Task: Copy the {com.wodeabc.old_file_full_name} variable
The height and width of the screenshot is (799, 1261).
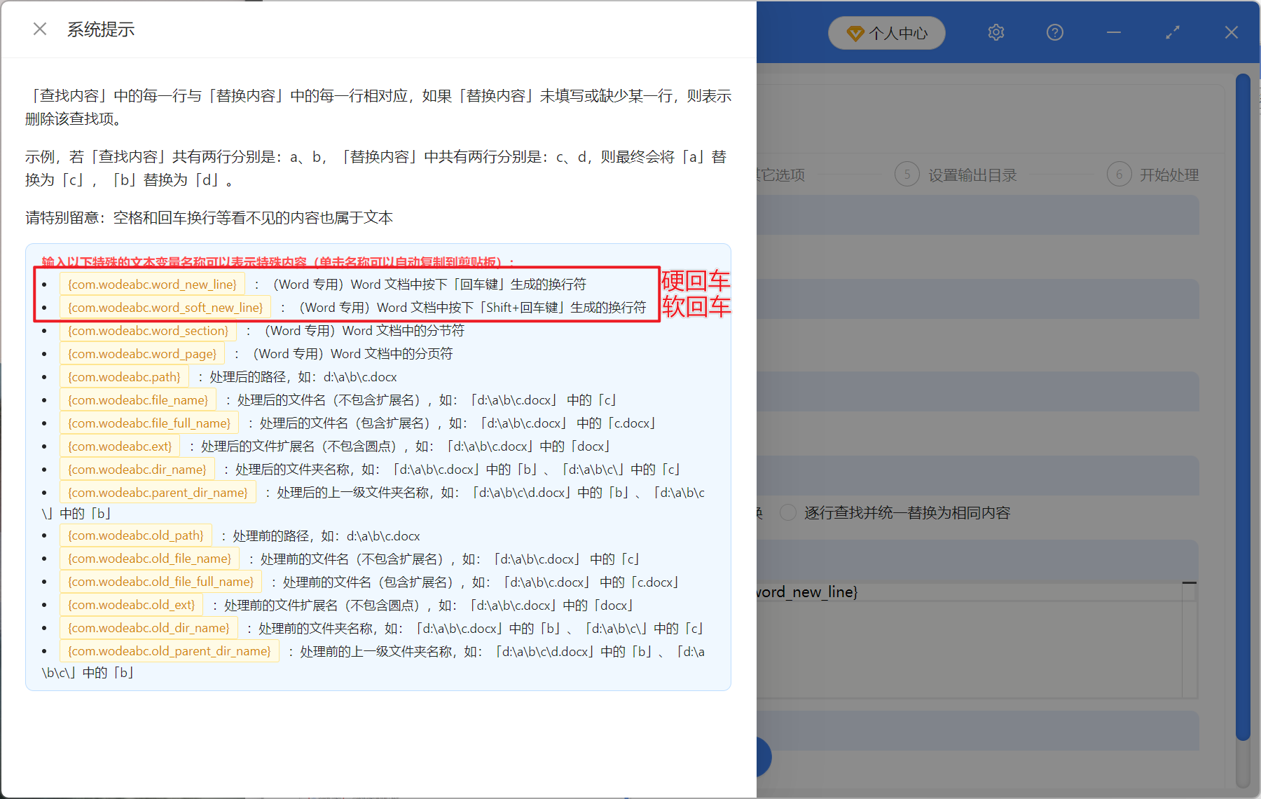Action: pyautogui.click(x=160, y=581)
